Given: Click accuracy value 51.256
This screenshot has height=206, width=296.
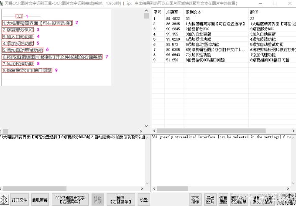Looking at the screenshot, I should [172, 60].
